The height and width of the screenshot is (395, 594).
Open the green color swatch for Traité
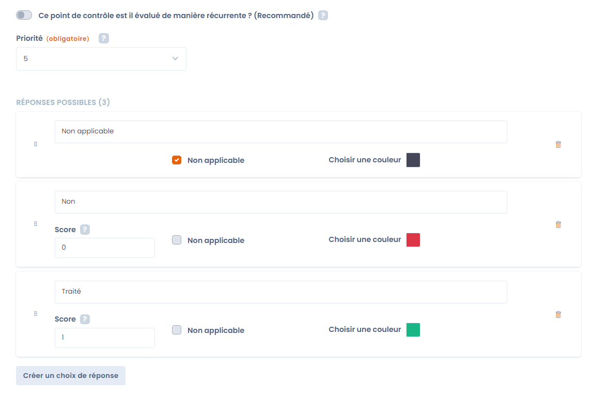(414, 329)
